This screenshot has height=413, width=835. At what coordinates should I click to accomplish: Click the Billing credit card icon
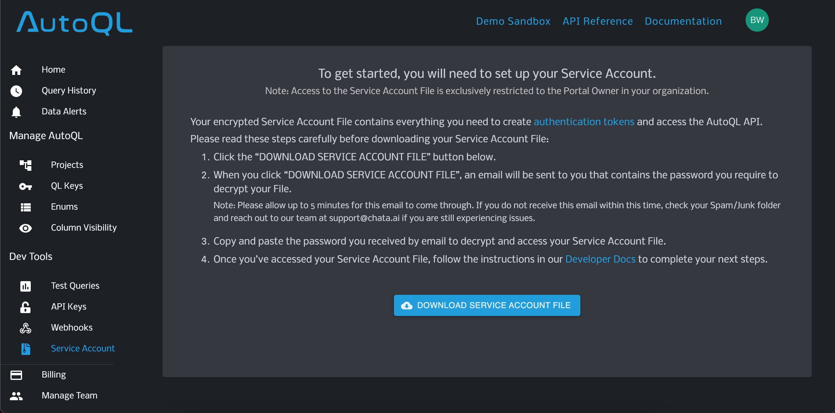16,375
